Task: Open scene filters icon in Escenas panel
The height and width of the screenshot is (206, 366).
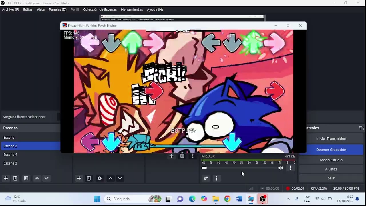Action: click(26, 178)
